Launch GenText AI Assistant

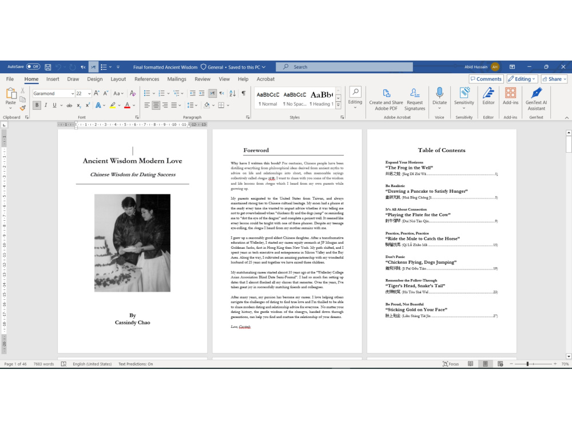click(x=537, y=99)
